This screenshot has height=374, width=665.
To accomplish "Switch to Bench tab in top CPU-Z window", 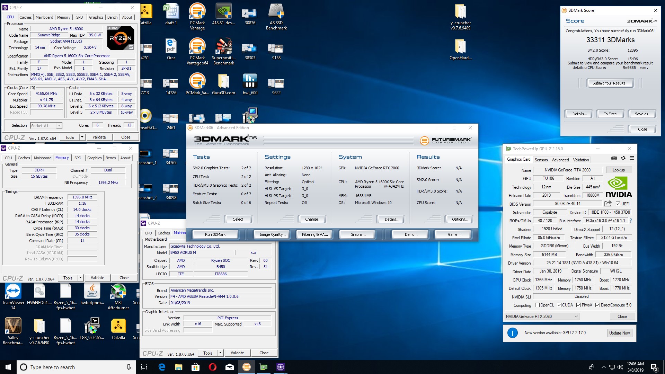I will point(112,17).
